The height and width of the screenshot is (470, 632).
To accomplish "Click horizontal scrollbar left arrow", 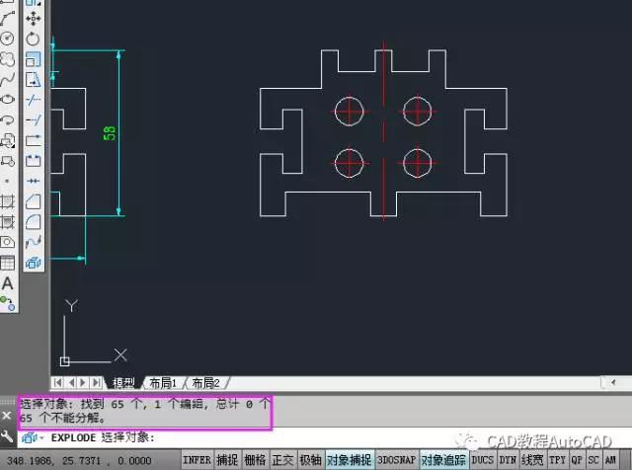I will click(x=612, y=382).
